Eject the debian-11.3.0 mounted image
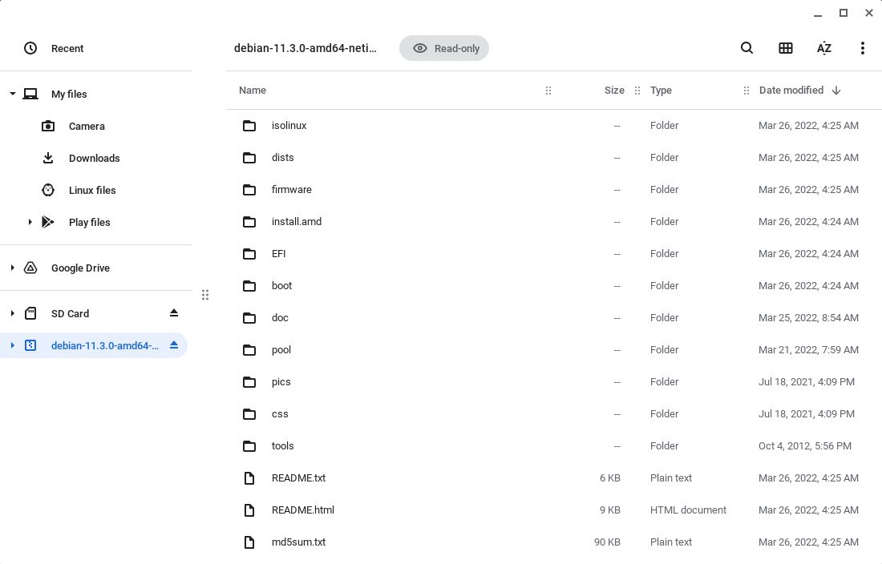This screenshot has height=564, width=882. pyautogui.click(x=174, y=345)
